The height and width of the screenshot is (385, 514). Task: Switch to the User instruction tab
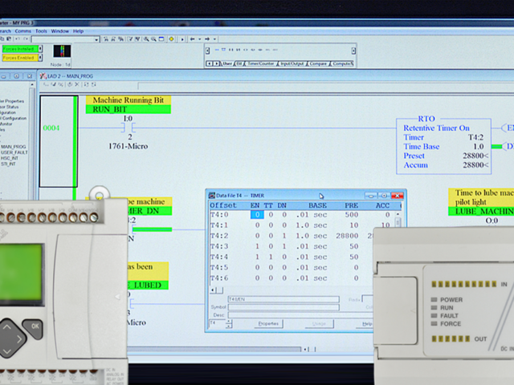(x=227, y=63)
